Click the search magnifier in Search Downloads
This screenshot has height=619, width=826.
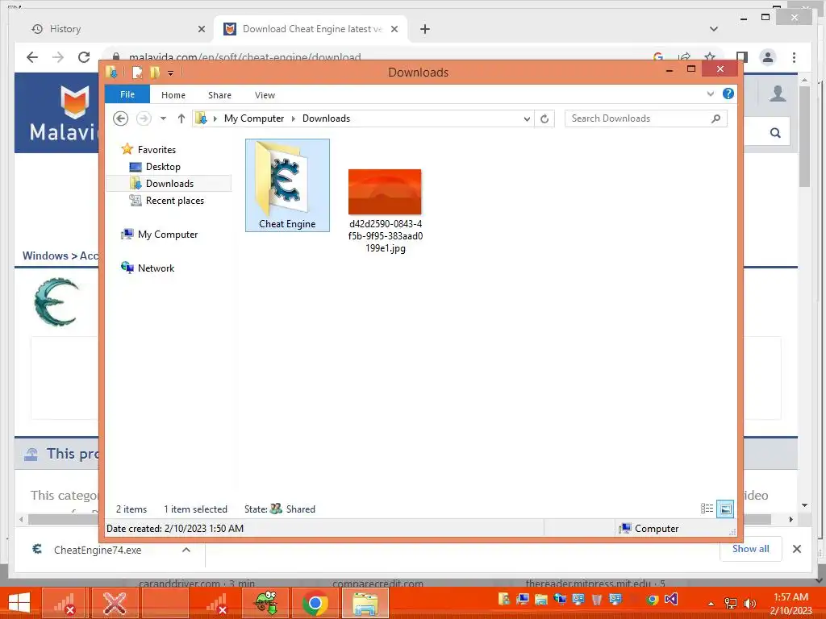[716, 118]
